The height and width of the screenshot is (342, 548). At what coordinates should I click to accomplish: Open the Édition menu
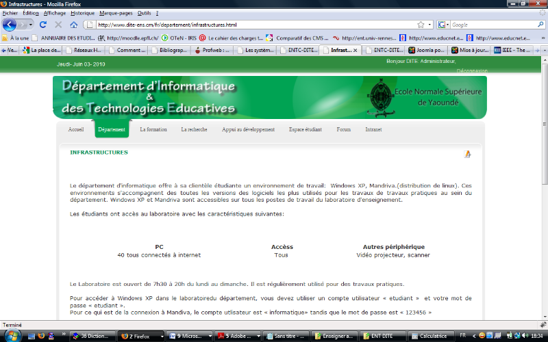(31, 13)
